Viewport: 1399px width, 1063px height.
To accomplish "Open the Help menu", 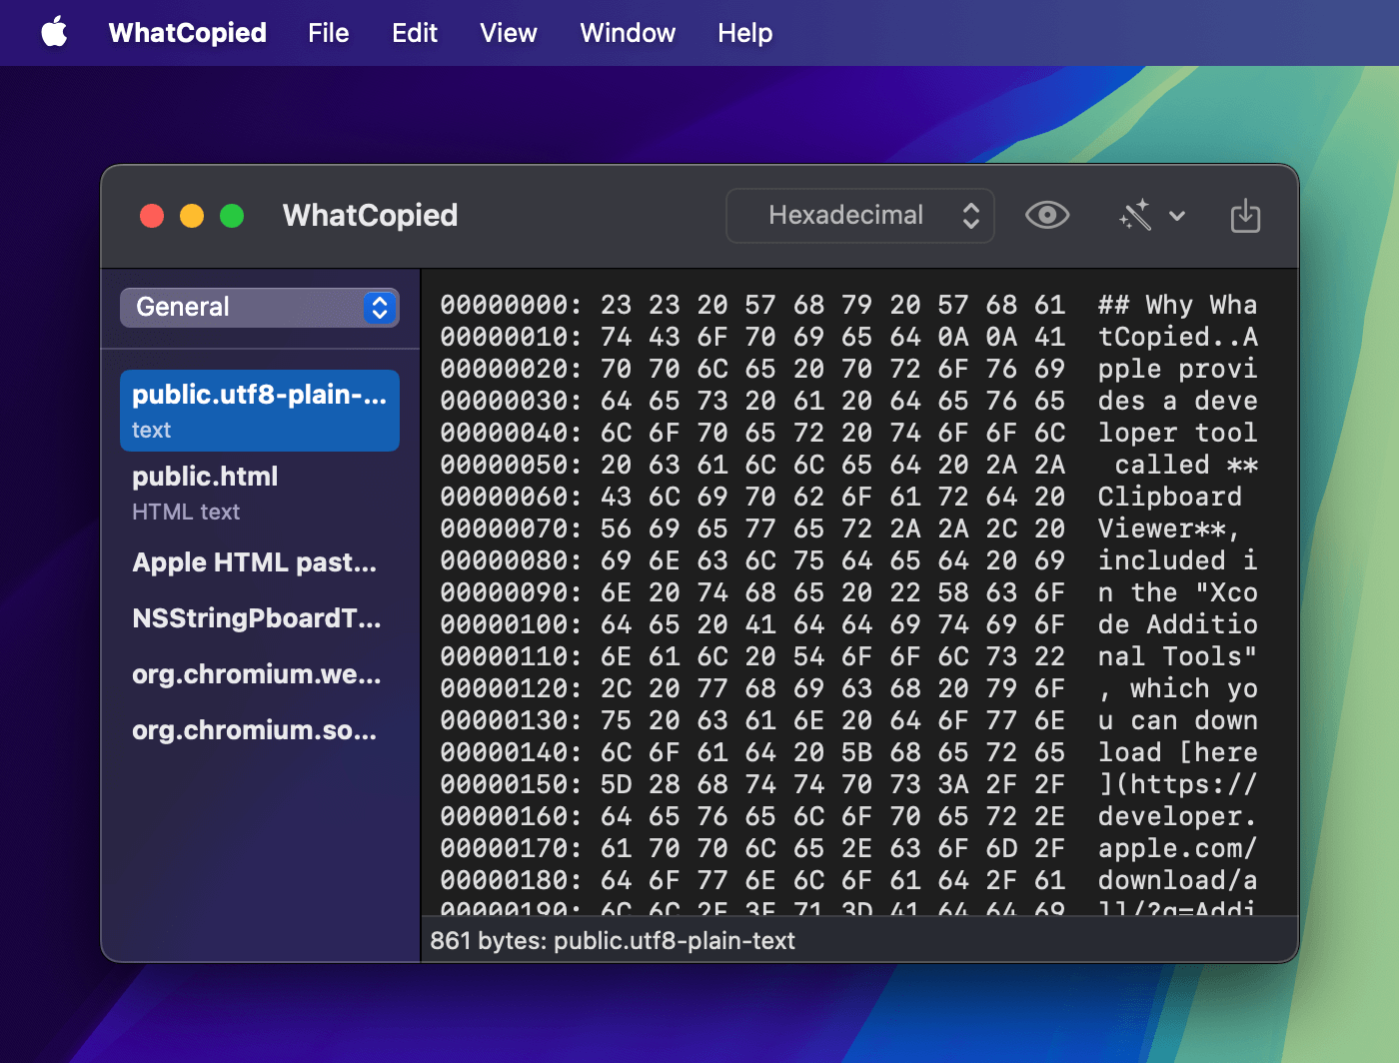I will [745, 33].
